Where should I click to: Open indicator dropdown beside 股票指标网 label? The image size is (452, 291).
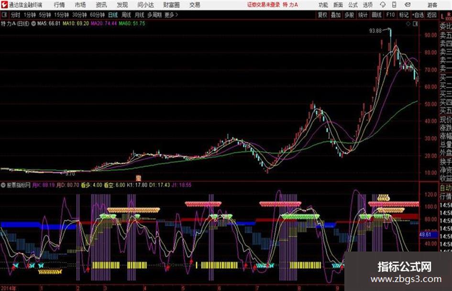tap(3, 185)
